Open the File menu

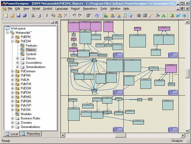point(10,9)
